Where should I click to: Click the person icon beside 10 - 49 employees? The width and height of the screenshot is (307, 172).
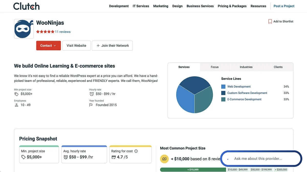click(16, 105)
